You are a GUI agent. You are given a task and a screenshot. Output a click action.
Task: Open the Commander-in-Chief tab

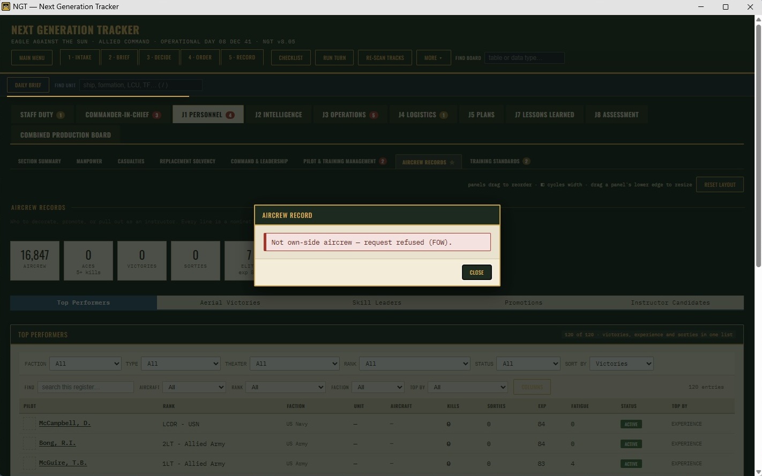(x=123, y=115)
